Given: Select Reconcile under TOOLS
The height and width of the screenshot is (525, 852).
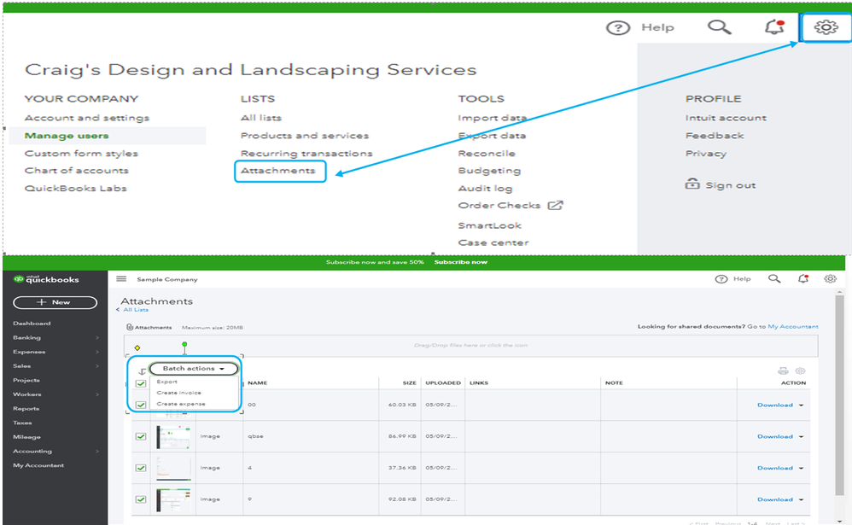Looking at the screenshot, I should coord(487,154).
